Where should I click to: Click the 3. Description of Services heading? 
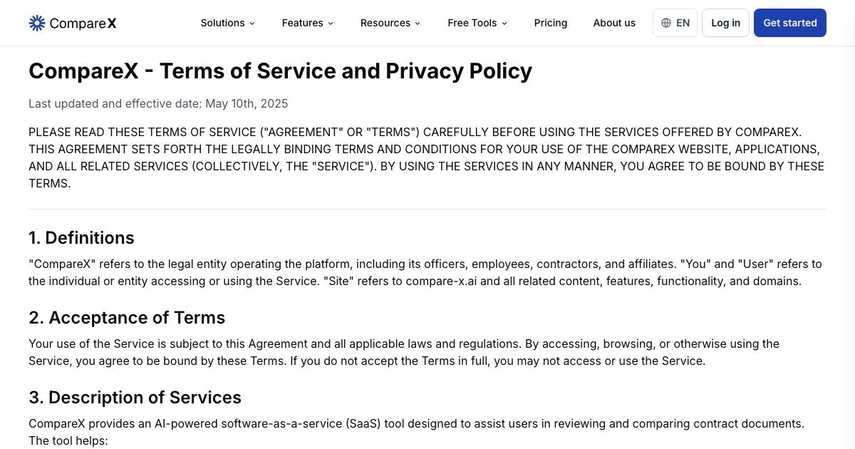(135, 397)
